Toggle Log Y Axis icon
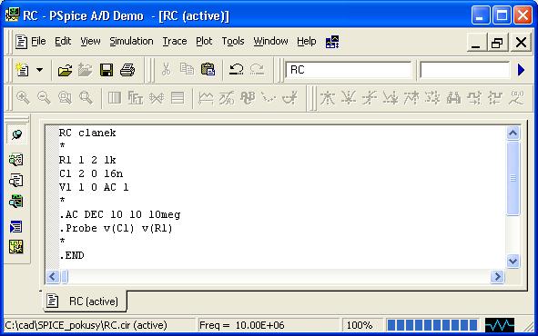Viewport: 538px width, 336px height. pos(178,98)
